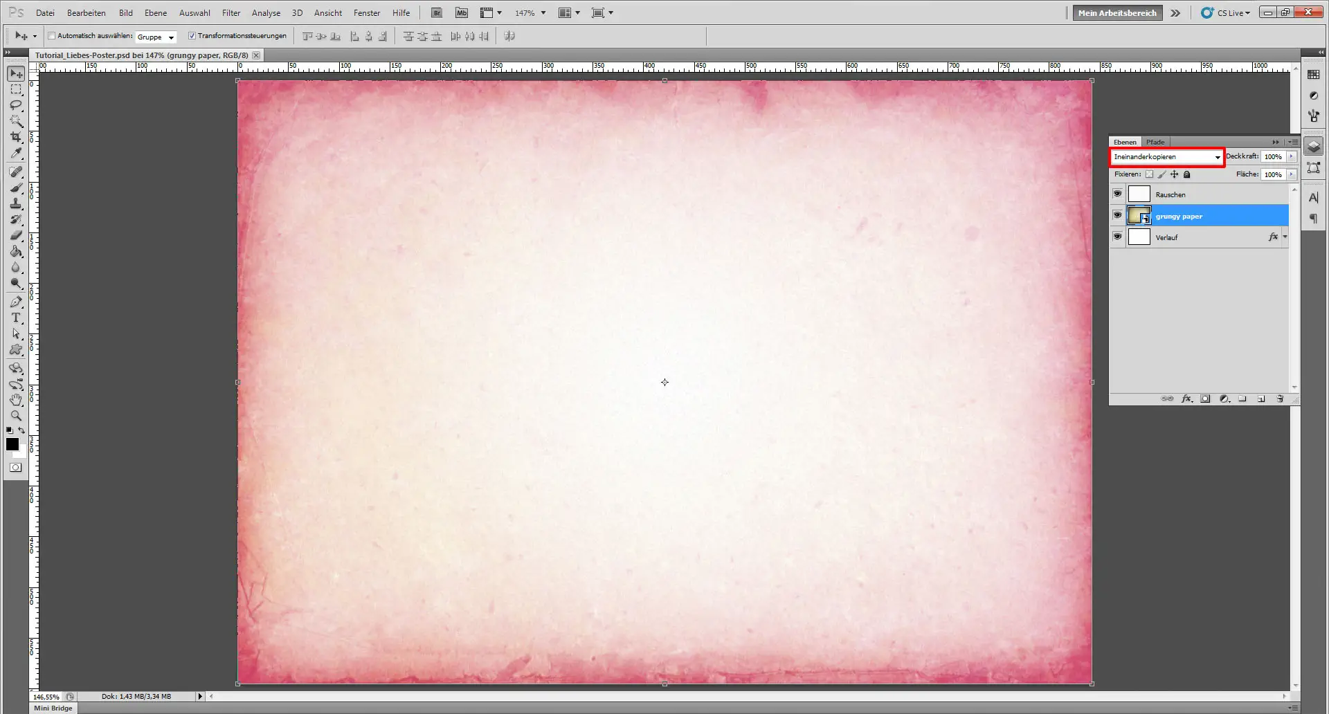The height and width of the screenshot is (714, 1329).
Task: Select the Crop tool
Action: [x=16, y=137]
